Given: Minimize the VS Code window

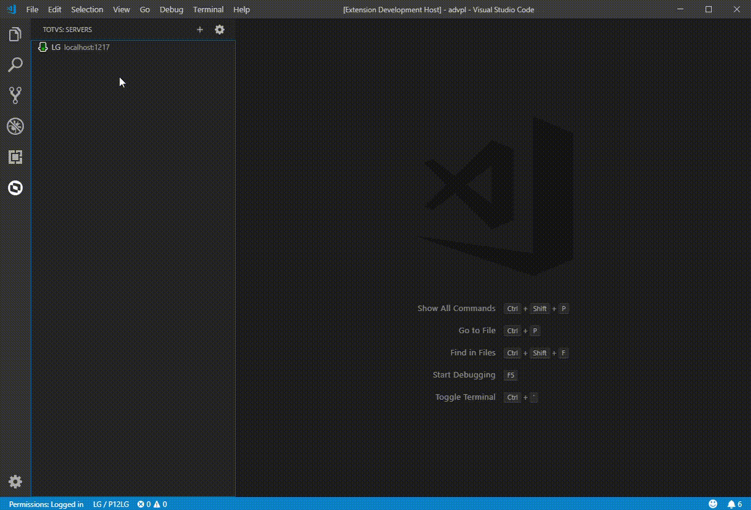Looking at the screenshot, I should [x=680, y=9].
